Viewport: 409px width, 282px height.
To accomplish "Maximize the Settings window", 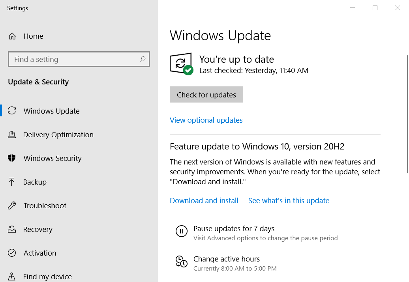I will 375,8.
